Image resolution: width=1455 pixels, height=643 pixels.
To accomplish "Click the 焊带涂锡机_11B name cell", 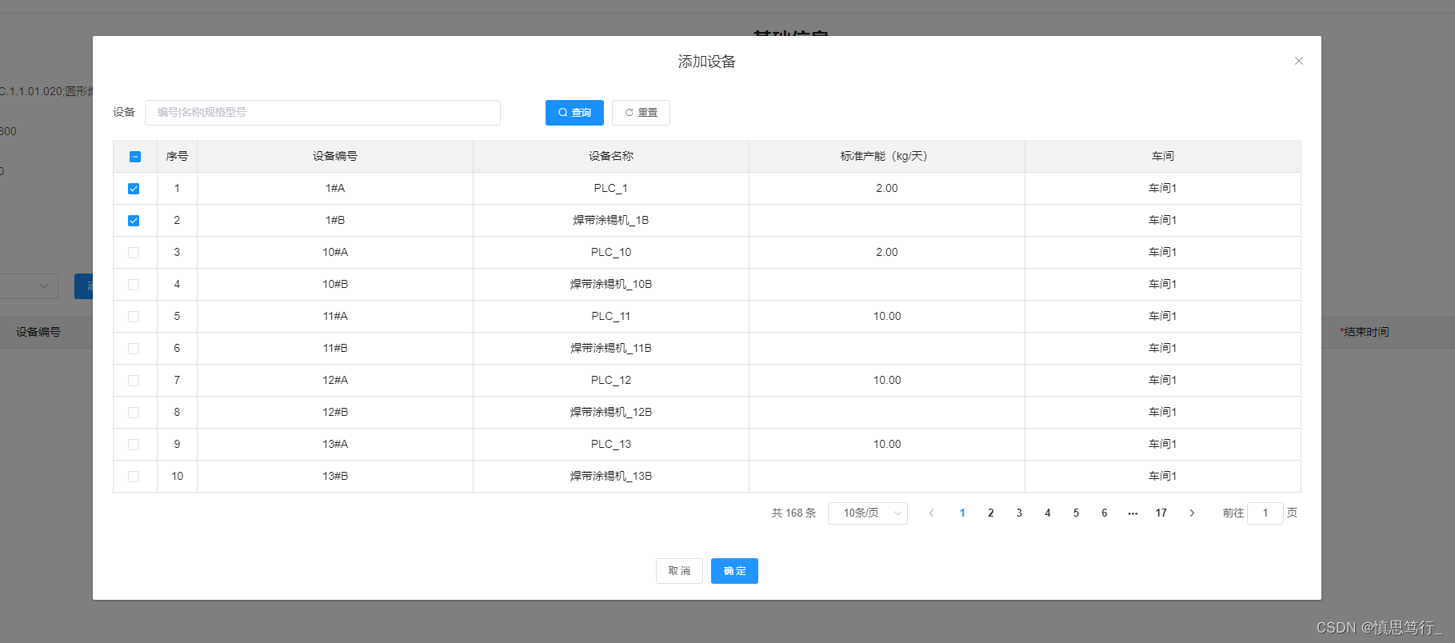I will pos(611,349).
